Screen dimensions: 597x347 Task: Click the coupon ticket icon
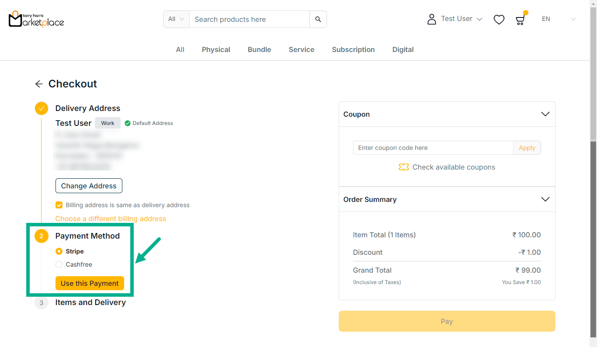pos(403,167)
